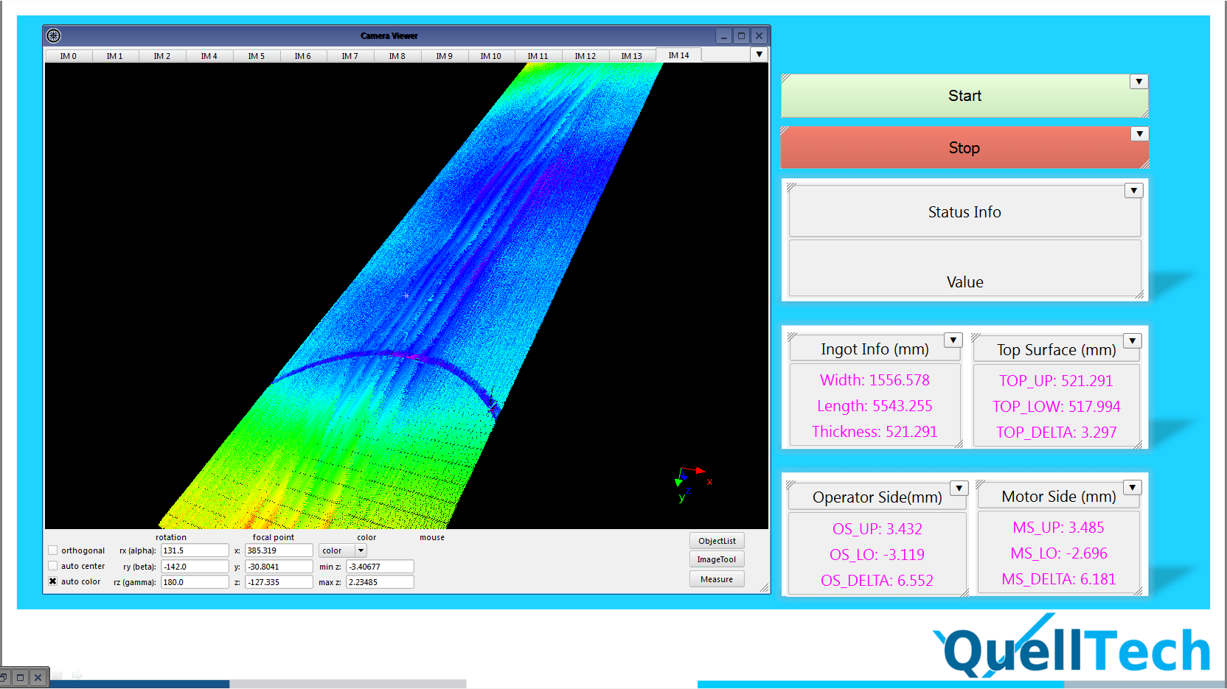Toggle the auto center checkbox
Viewport: 1227px width, 689px height.
coord(53,566)
